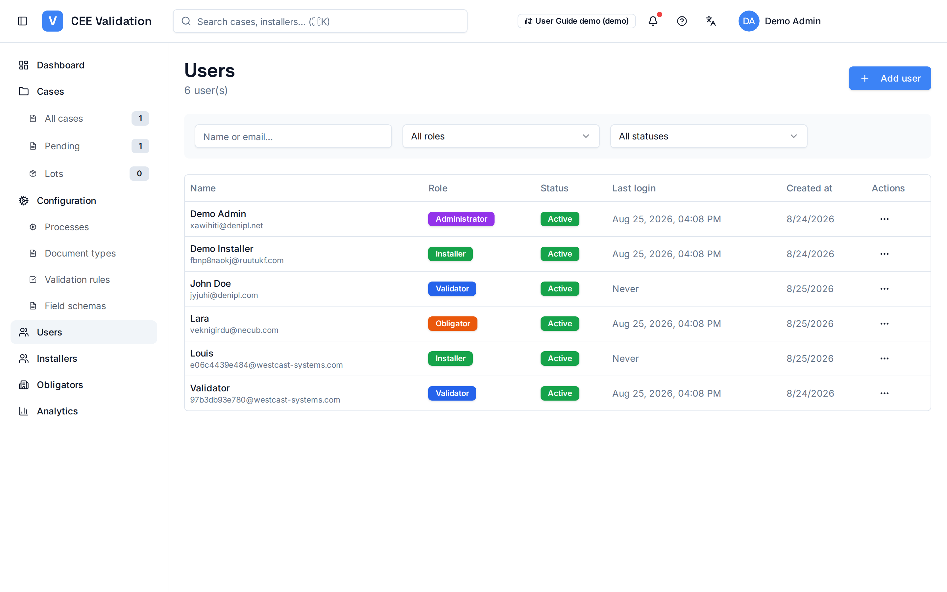Open the notifications bell

coord(653,21)
